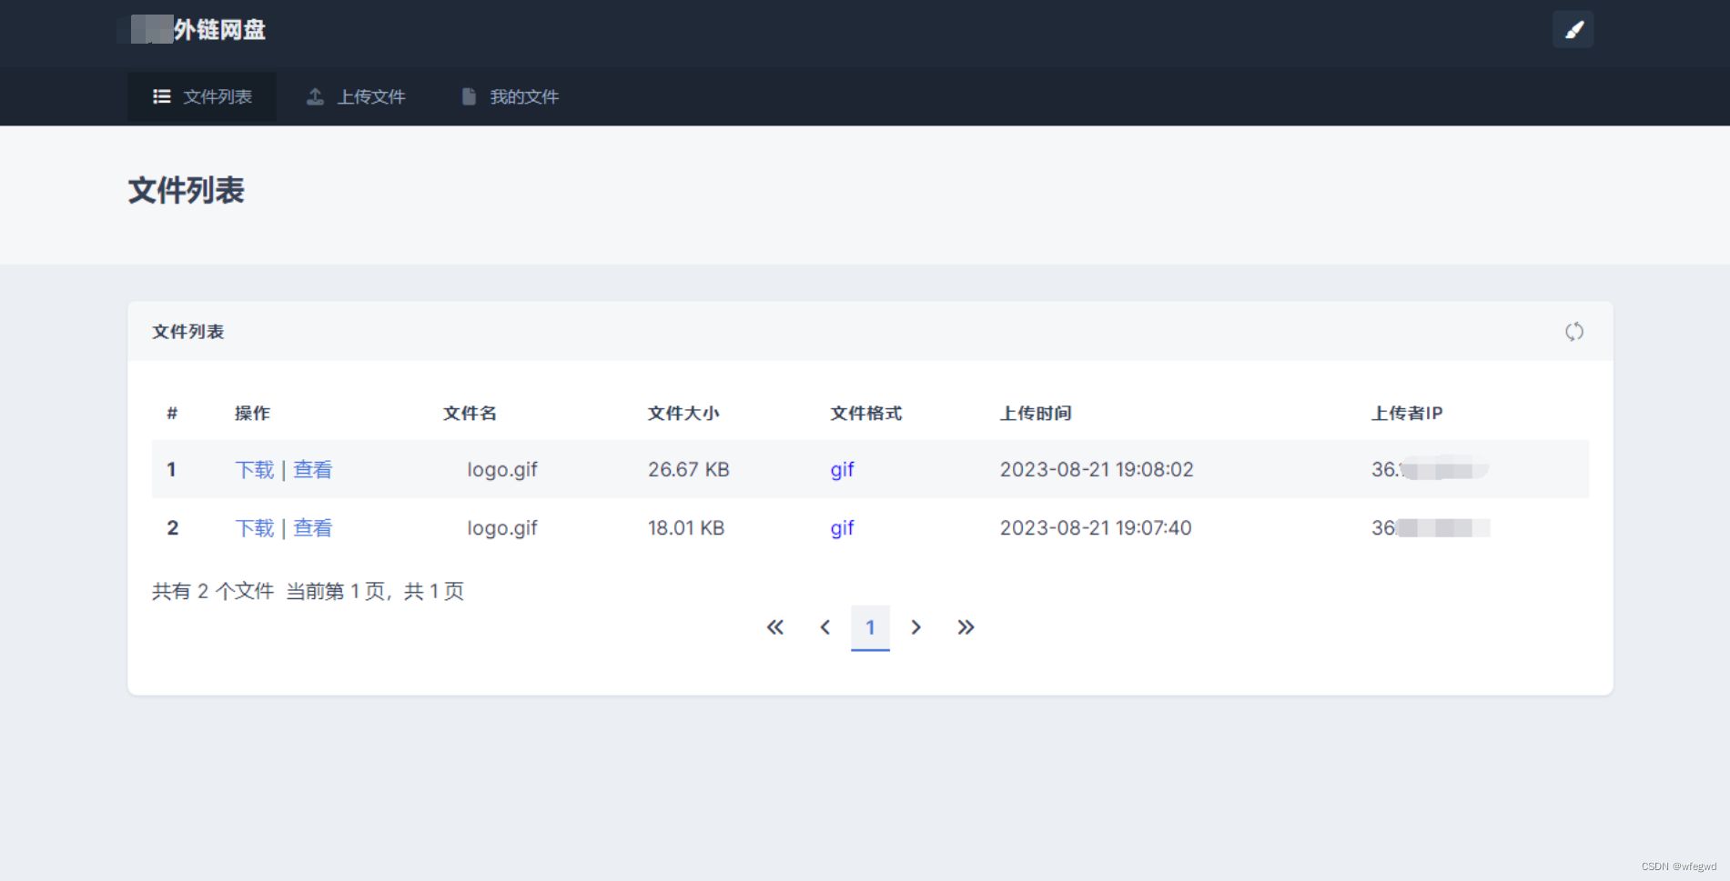Jump to last page with double-right arrow

point(966,627)
